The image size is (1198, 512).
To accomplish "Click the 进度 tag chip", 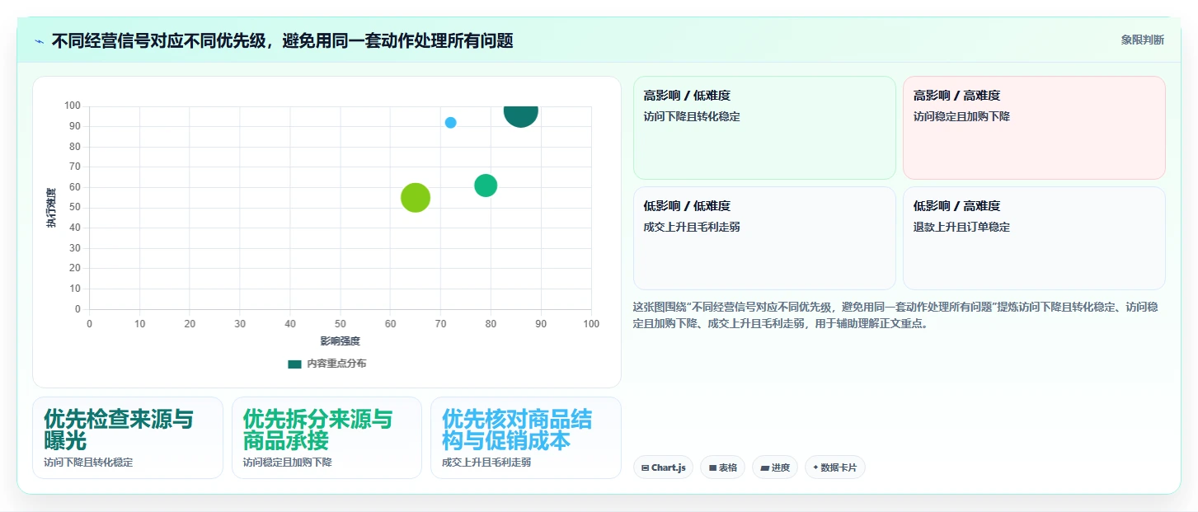I will click(774, 467).
